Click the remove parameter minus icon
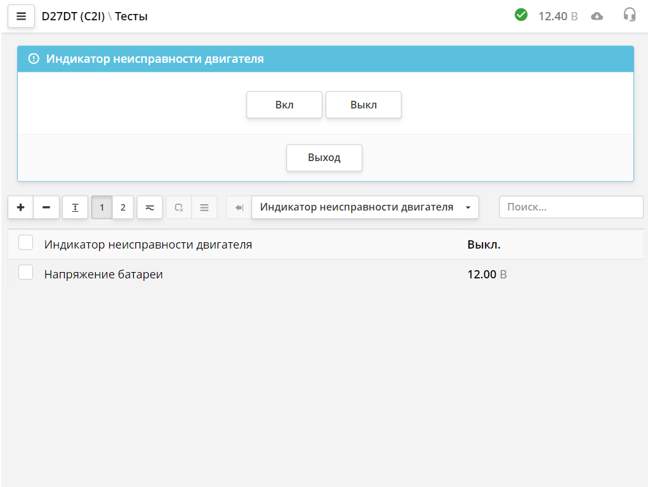 (46, 207)
